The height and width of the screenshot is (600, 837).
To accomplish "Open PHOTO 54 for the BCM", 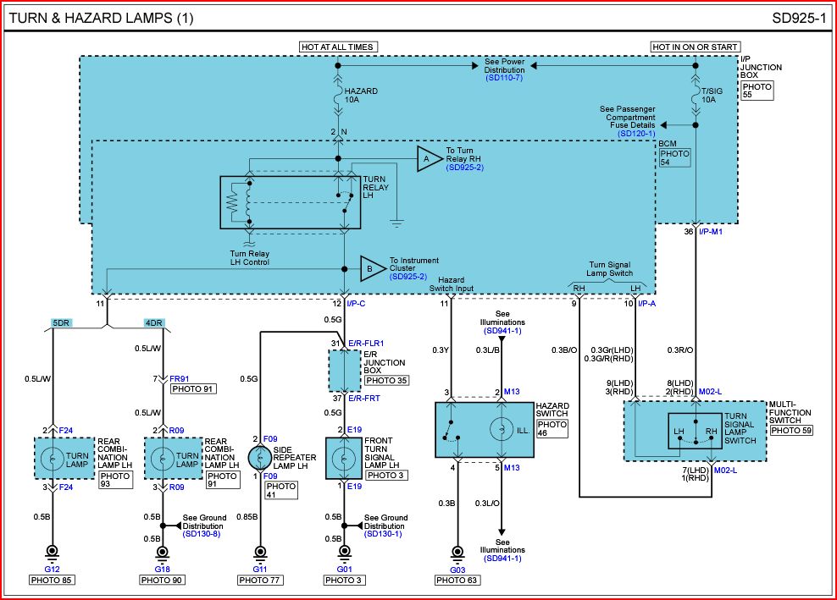I will 674,157.
